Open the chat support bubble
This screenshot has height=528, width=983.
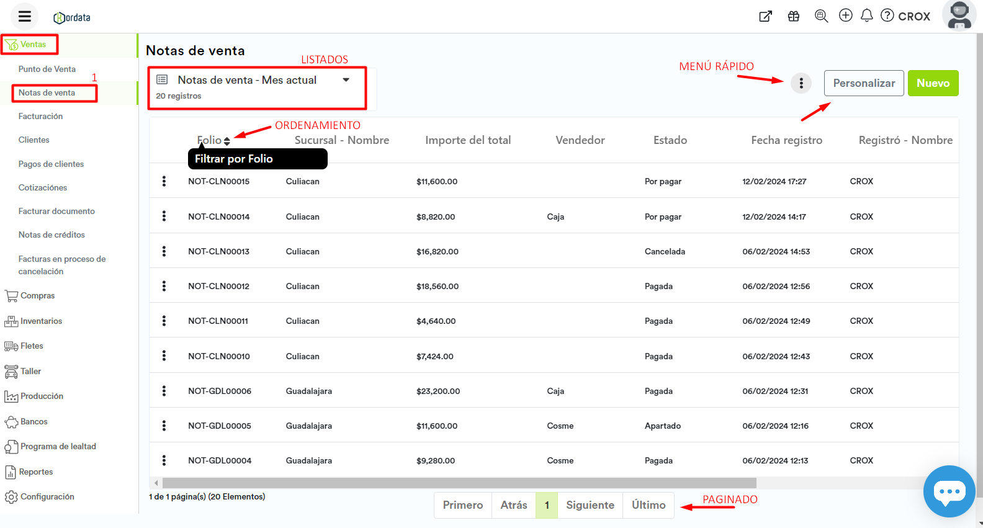949,491
